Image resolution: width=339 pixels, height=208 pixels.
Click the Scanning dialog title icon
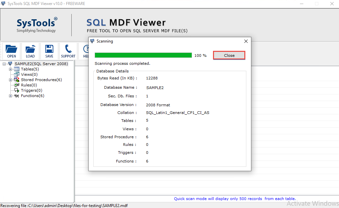click(x=92, y=41)
